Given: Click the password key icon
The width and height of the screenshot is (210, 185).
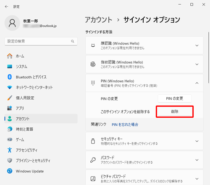Looking at the screenshot, I should [x=93, y=160].
